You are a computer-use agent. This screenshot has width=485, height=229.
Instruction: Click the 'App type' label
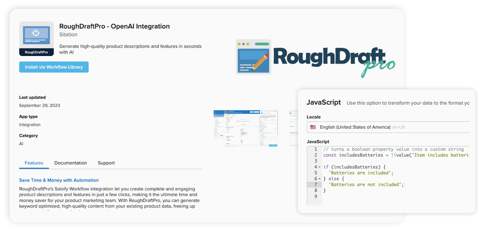tap(28, 117)
